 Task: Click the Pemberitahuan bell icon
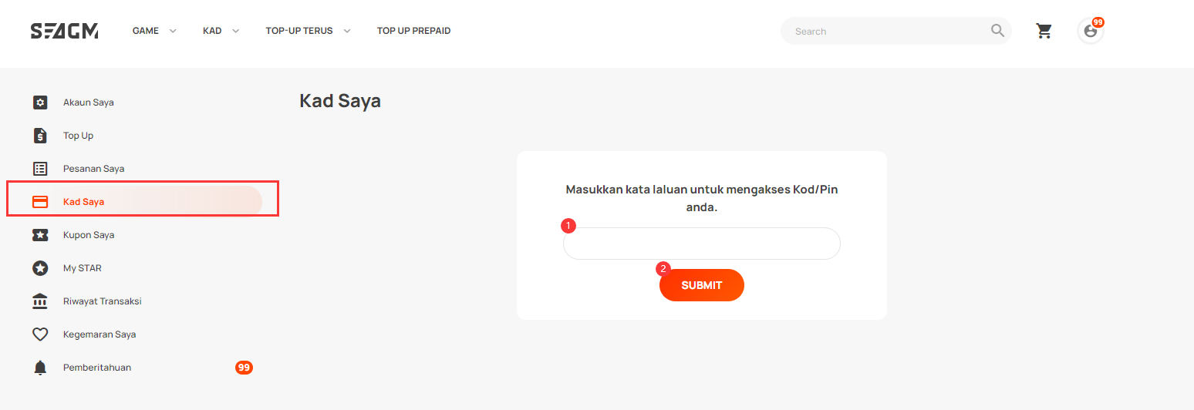coord(40,368)
